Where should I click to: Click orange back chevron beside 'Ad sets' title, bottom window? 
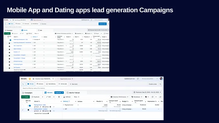click(x=30, y=79)
